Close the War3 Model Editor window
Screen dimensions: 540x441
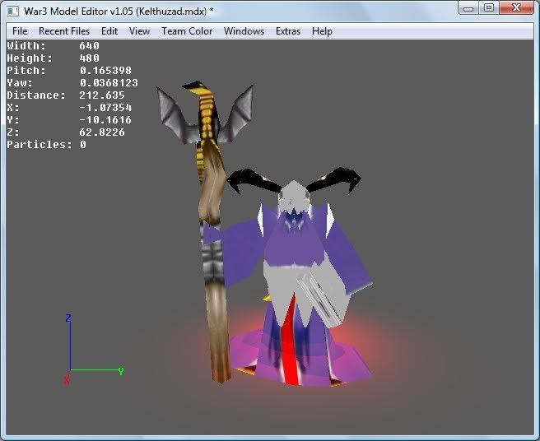516,8
